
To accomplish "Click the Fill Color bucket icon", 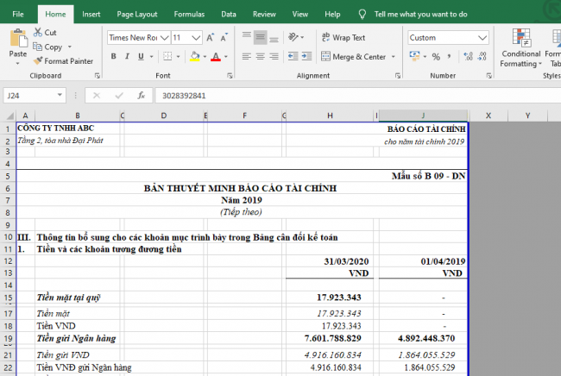I will point(195,57).
